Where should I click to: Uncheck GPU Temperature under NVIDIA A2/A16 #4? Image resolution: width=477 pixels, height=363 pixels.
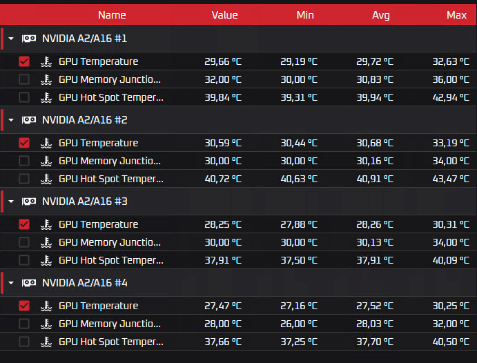(x=24, y=306)
